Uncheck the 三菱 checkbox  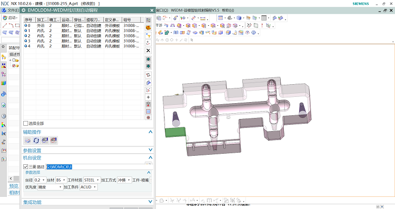[x=25, y=167]
